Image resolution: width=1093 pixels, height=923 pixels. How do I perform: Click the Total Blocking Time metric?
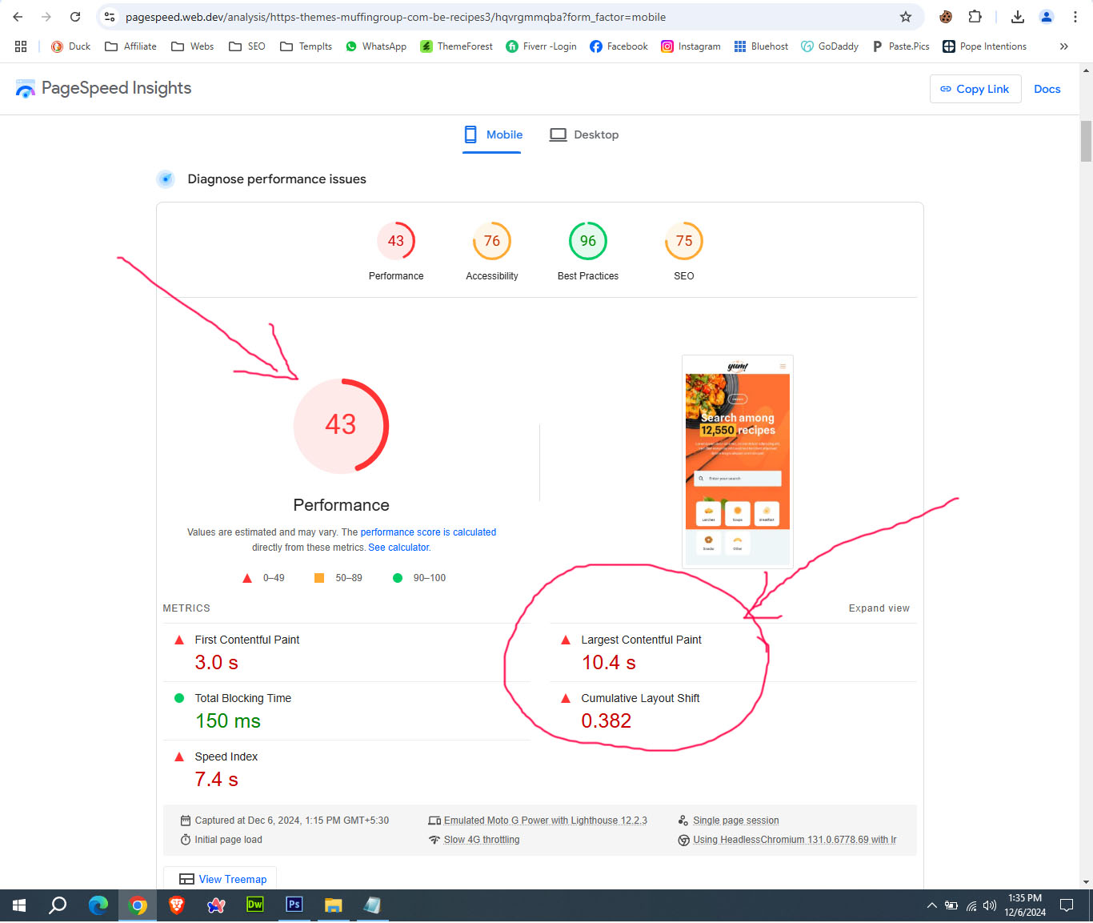coord(346,711)
